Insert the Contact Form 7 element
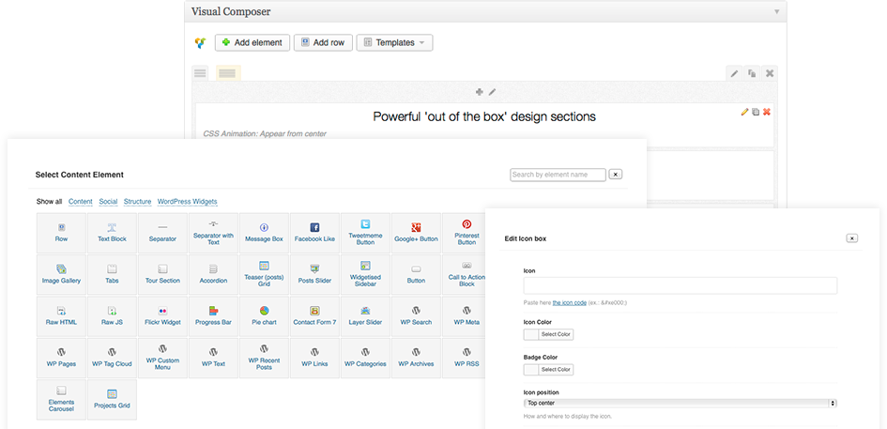 point(314,315)
